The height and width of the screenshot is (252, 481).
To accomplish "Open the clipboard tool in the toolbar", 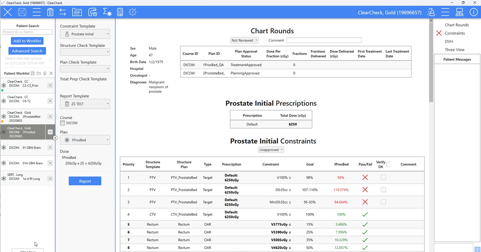I will pyautogui.click(x=50, y=12).
